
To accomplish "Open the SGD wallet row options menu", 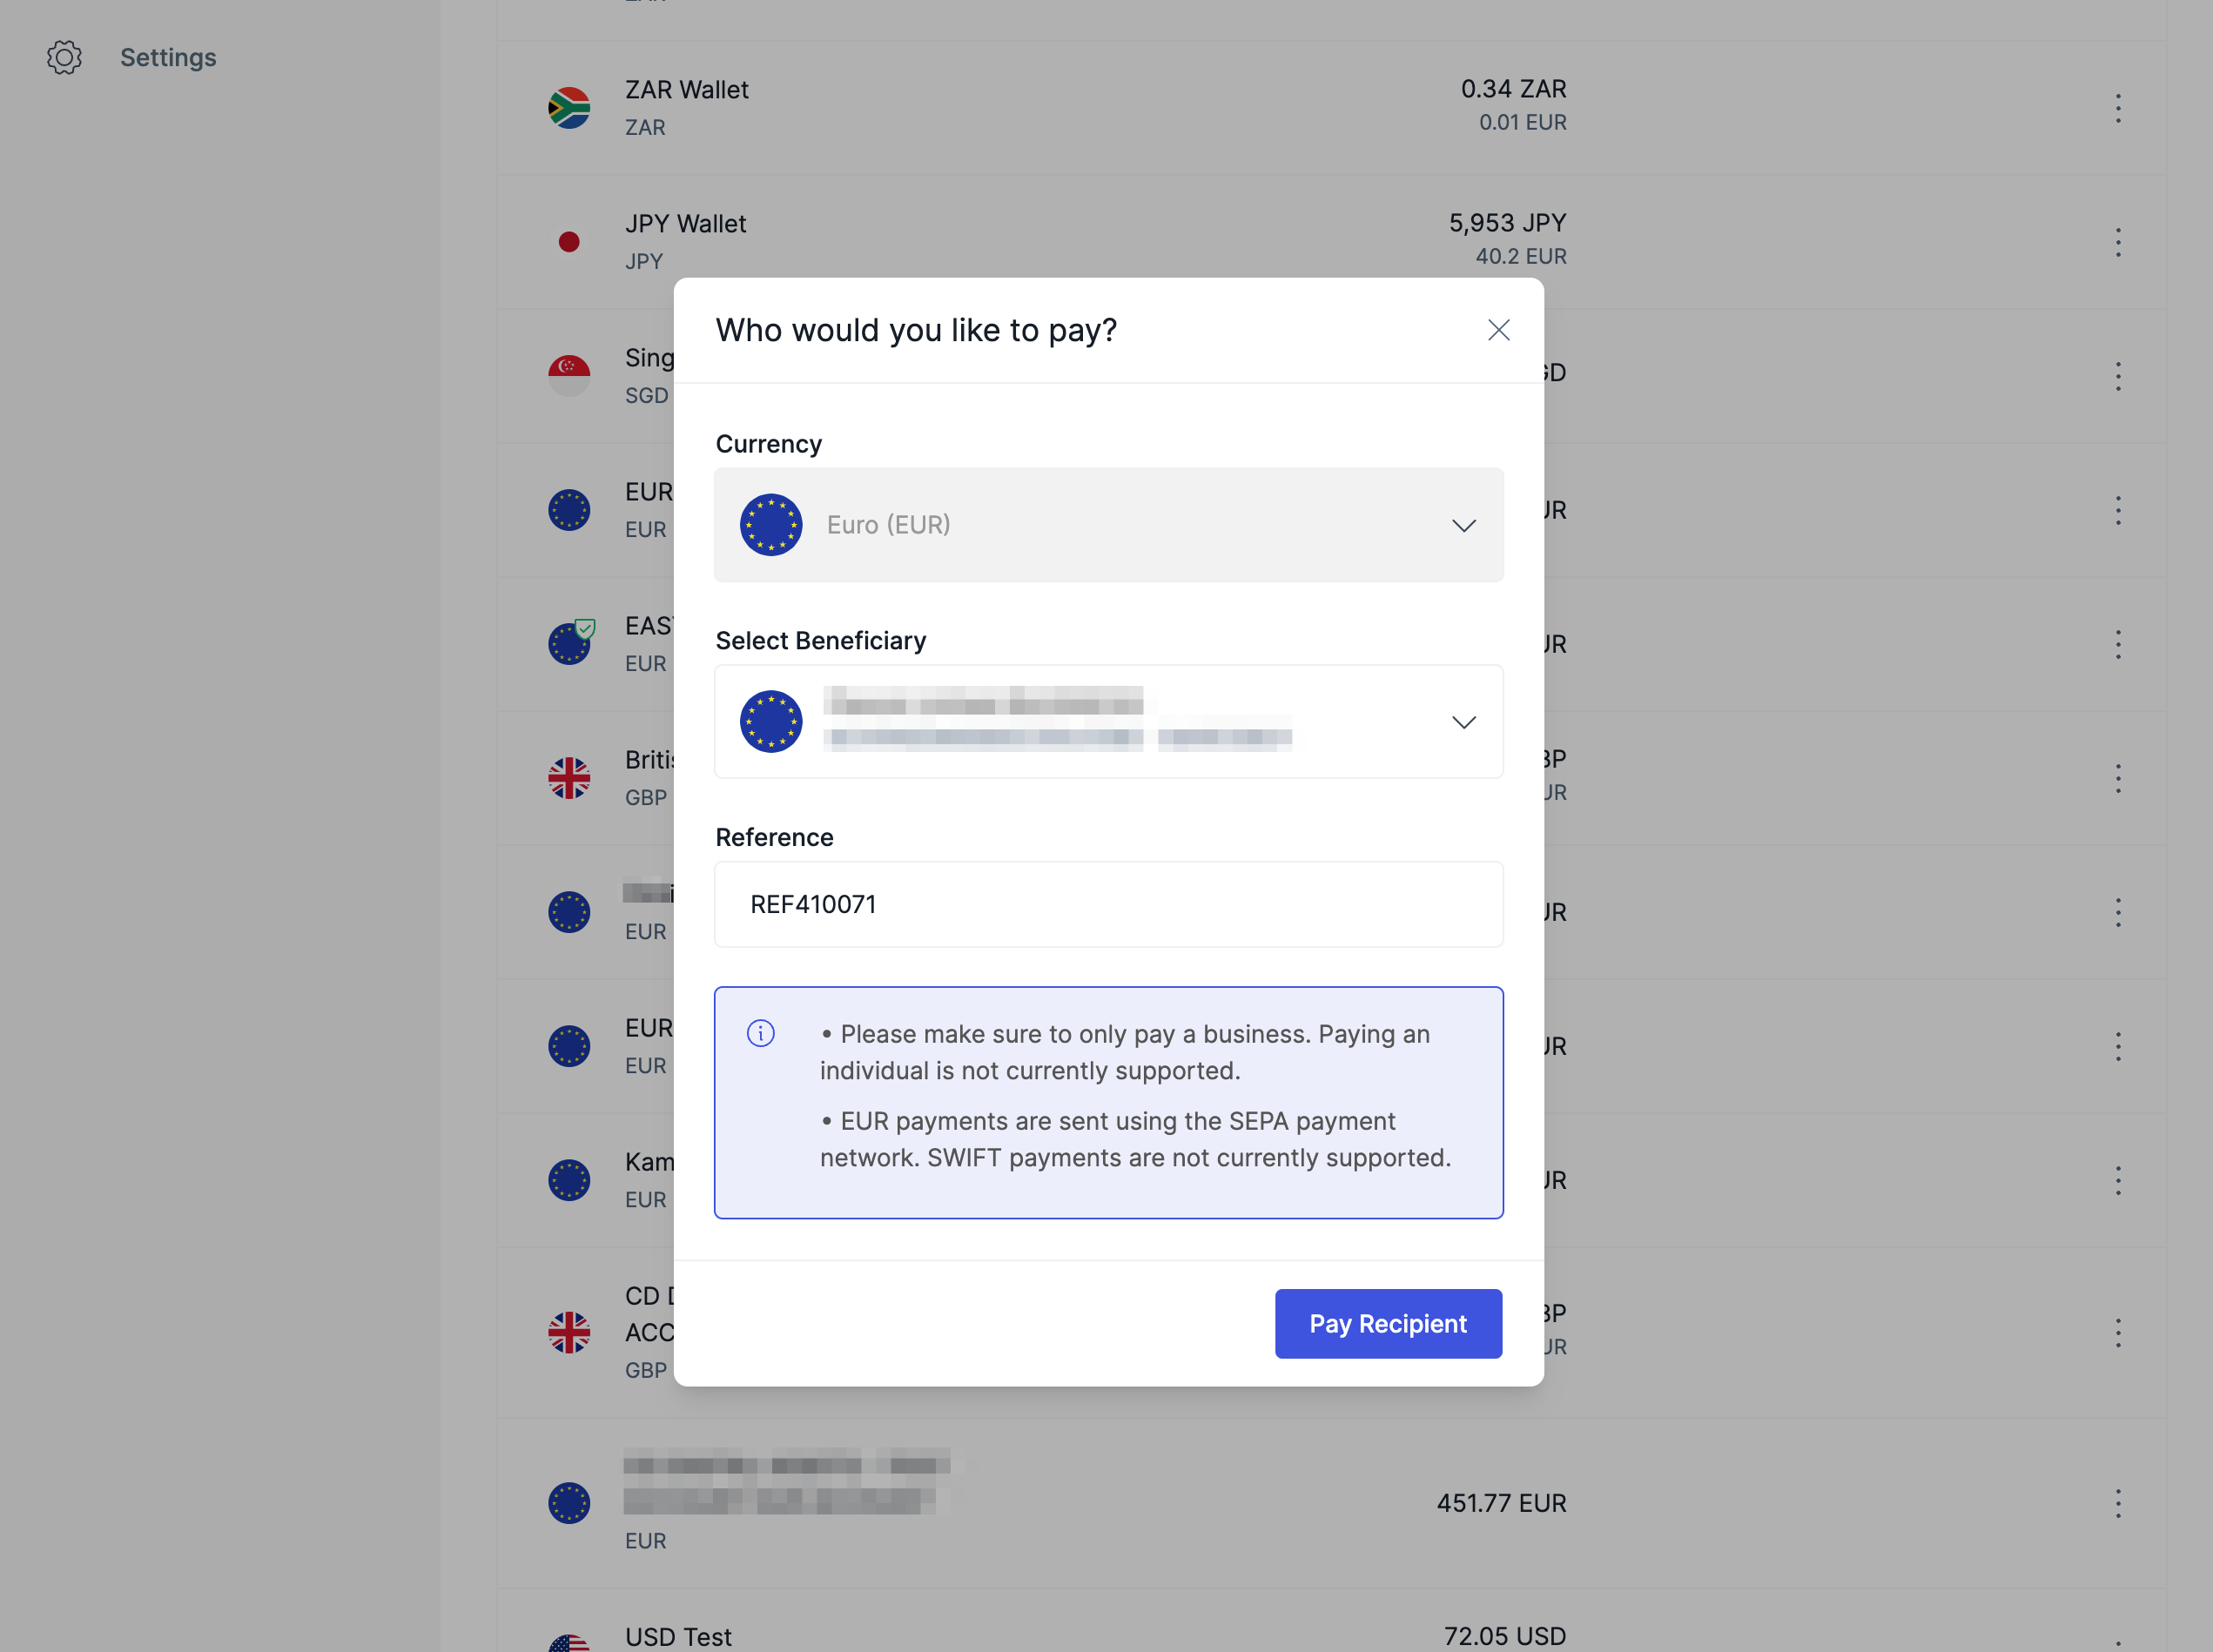I will (x=2117, y=376).
